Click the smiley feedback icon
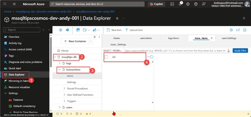251x117 pixels. pyautogui.click(x=245, y=30)
